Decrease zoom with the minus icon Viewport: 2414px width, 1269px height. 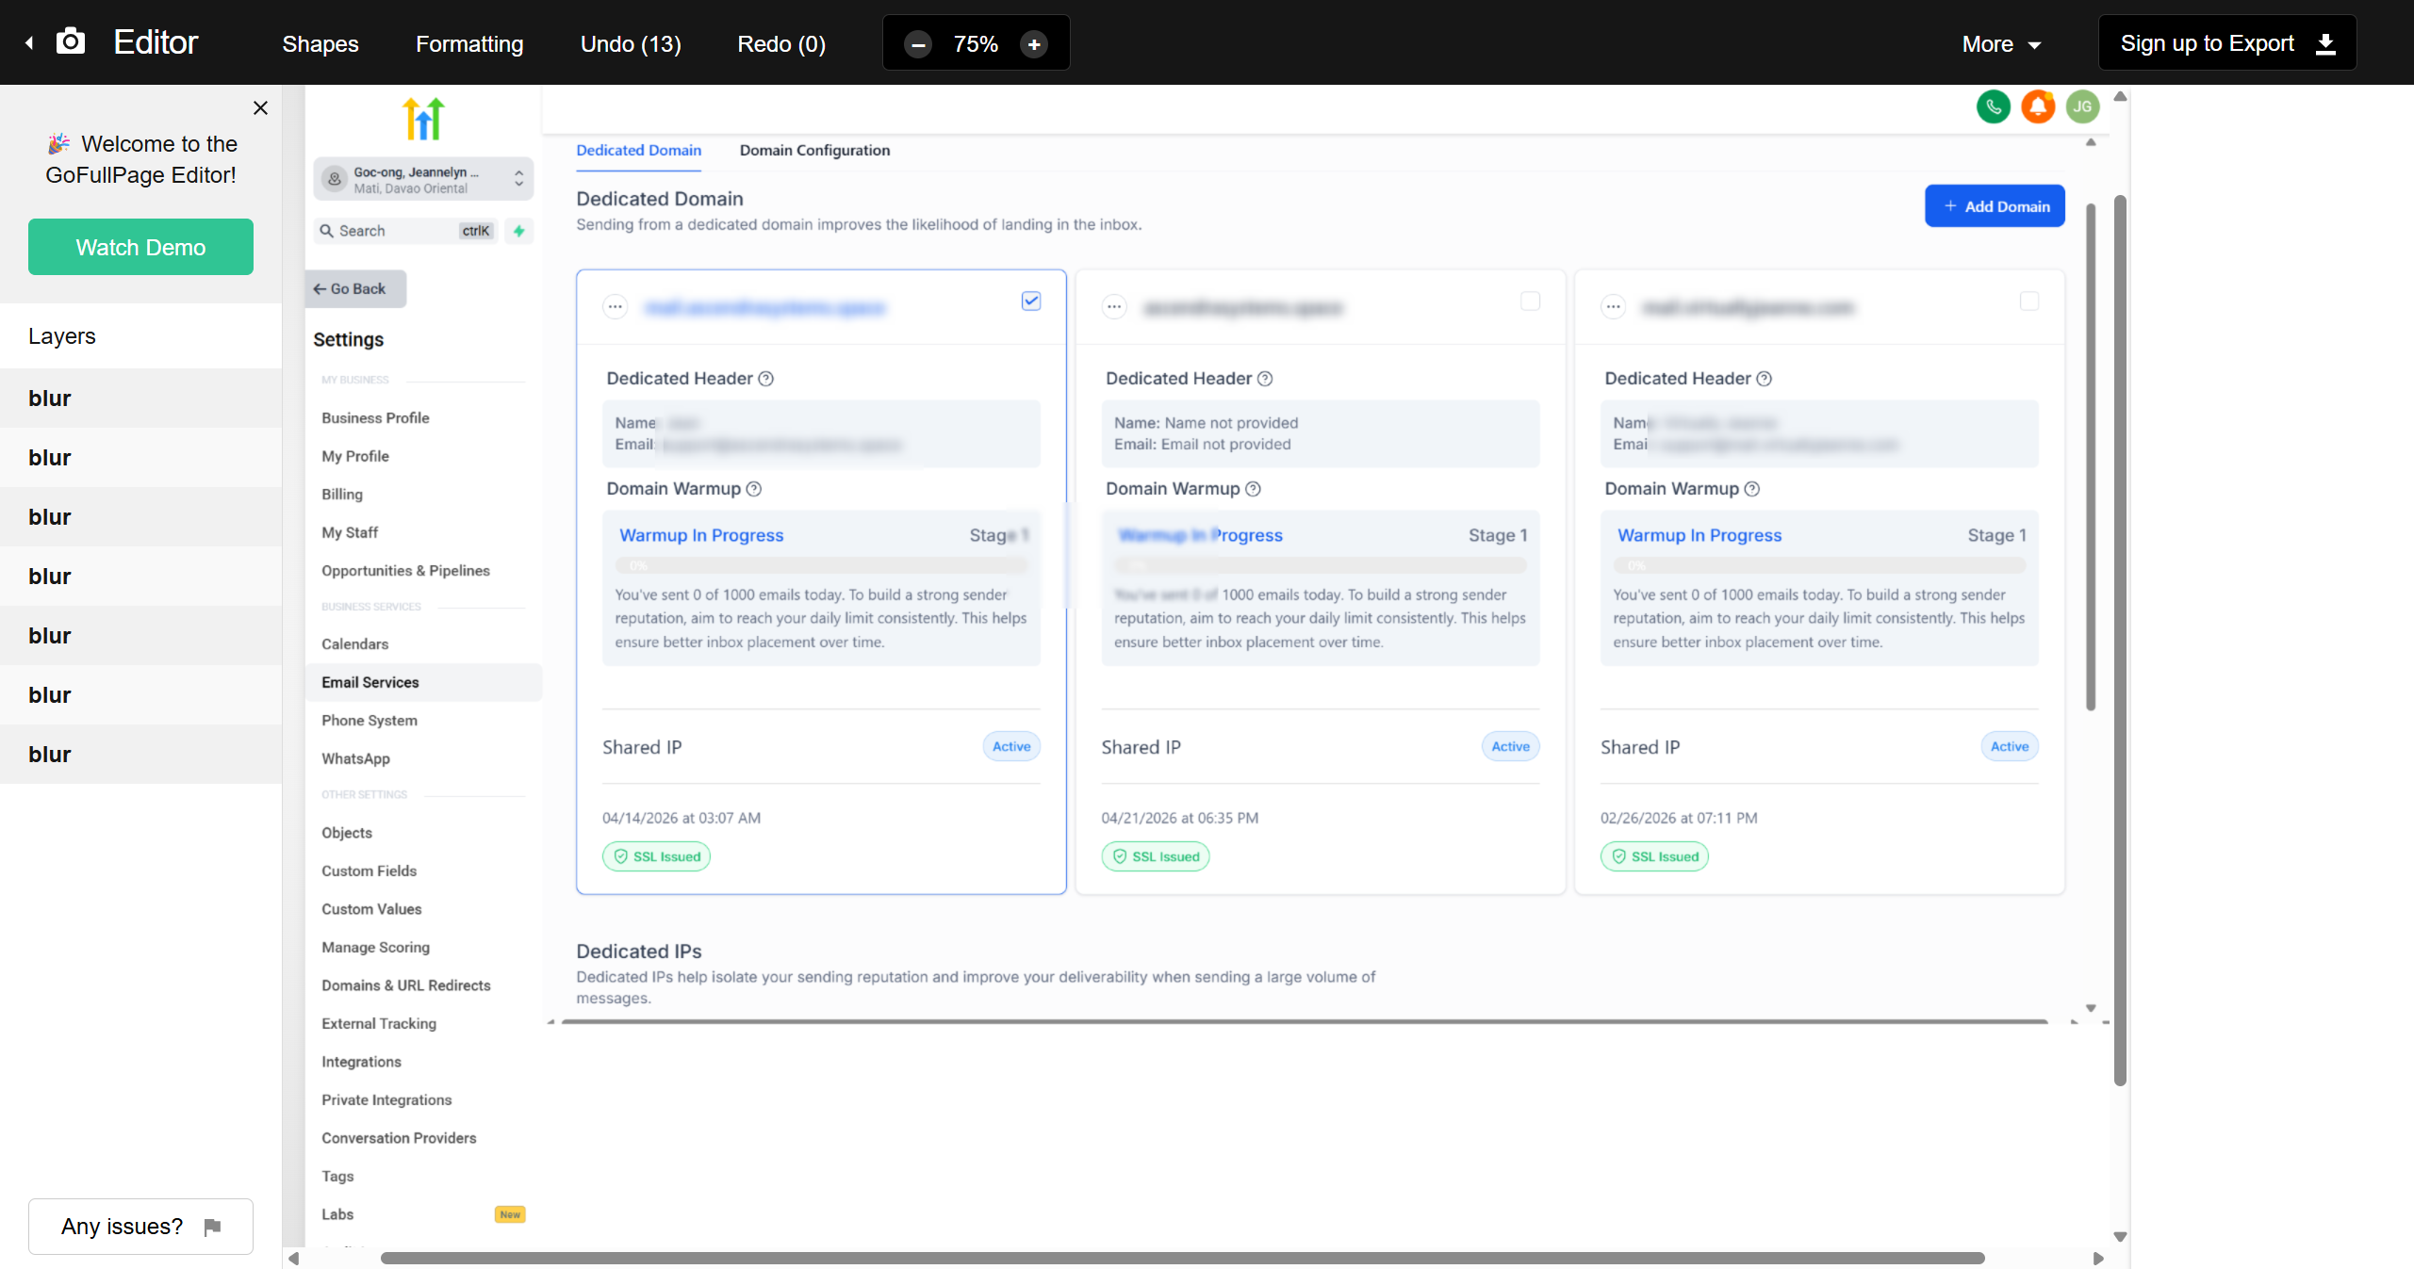click(917, 44)
